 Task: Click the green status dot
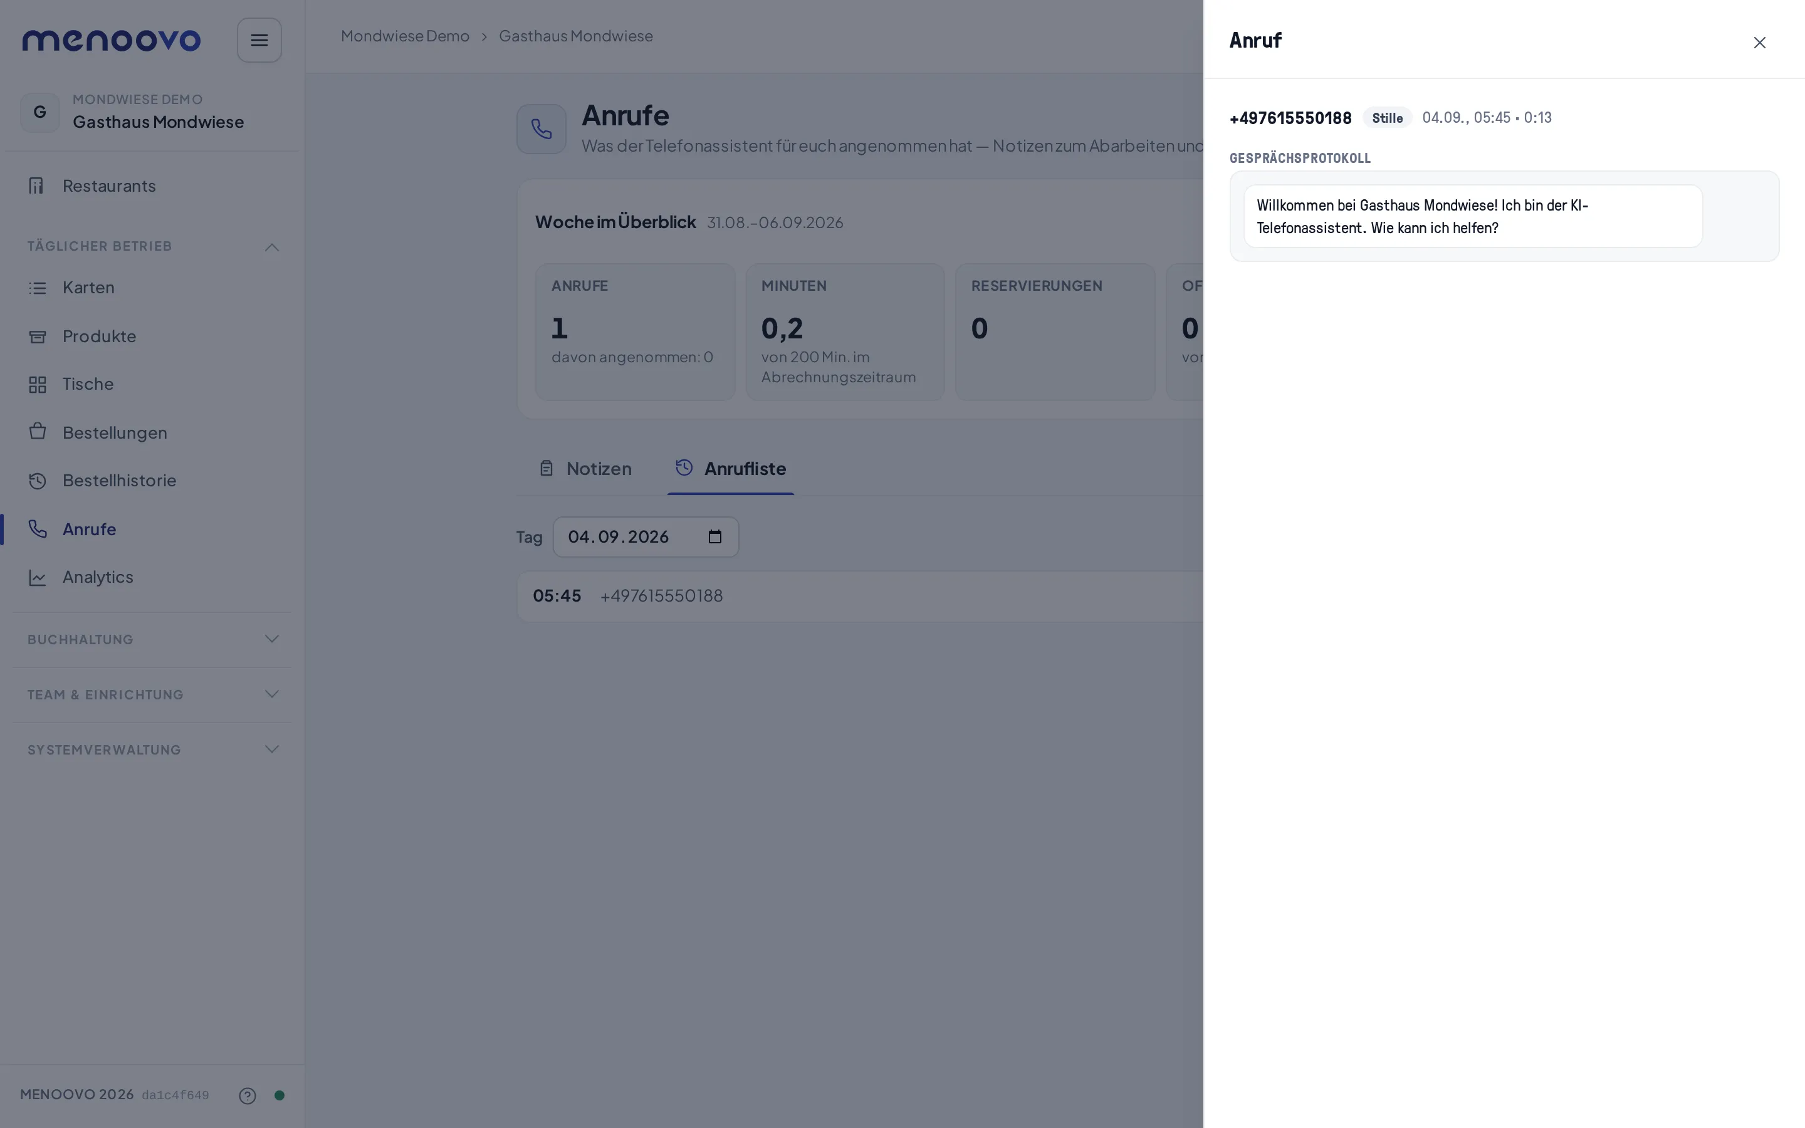[x=280, y=1095]
